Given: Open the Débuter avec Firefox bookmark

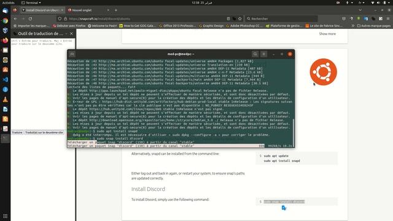Looking at the screenshot, I should pyautogui.click(x=69, y=26).
